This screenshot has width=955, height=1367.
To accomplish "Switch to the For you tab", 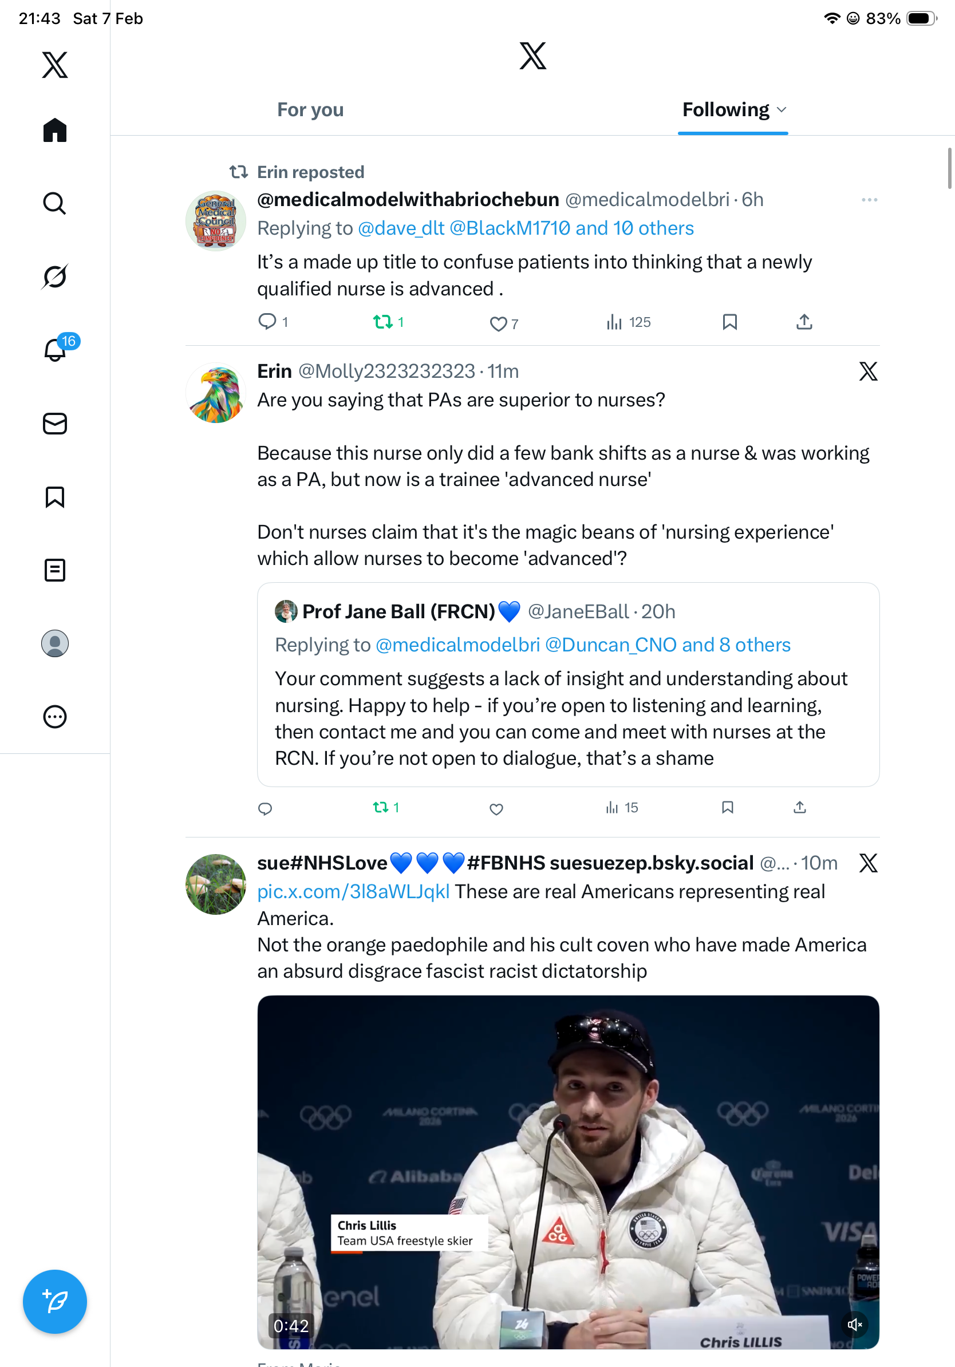I will coord(310,109).
